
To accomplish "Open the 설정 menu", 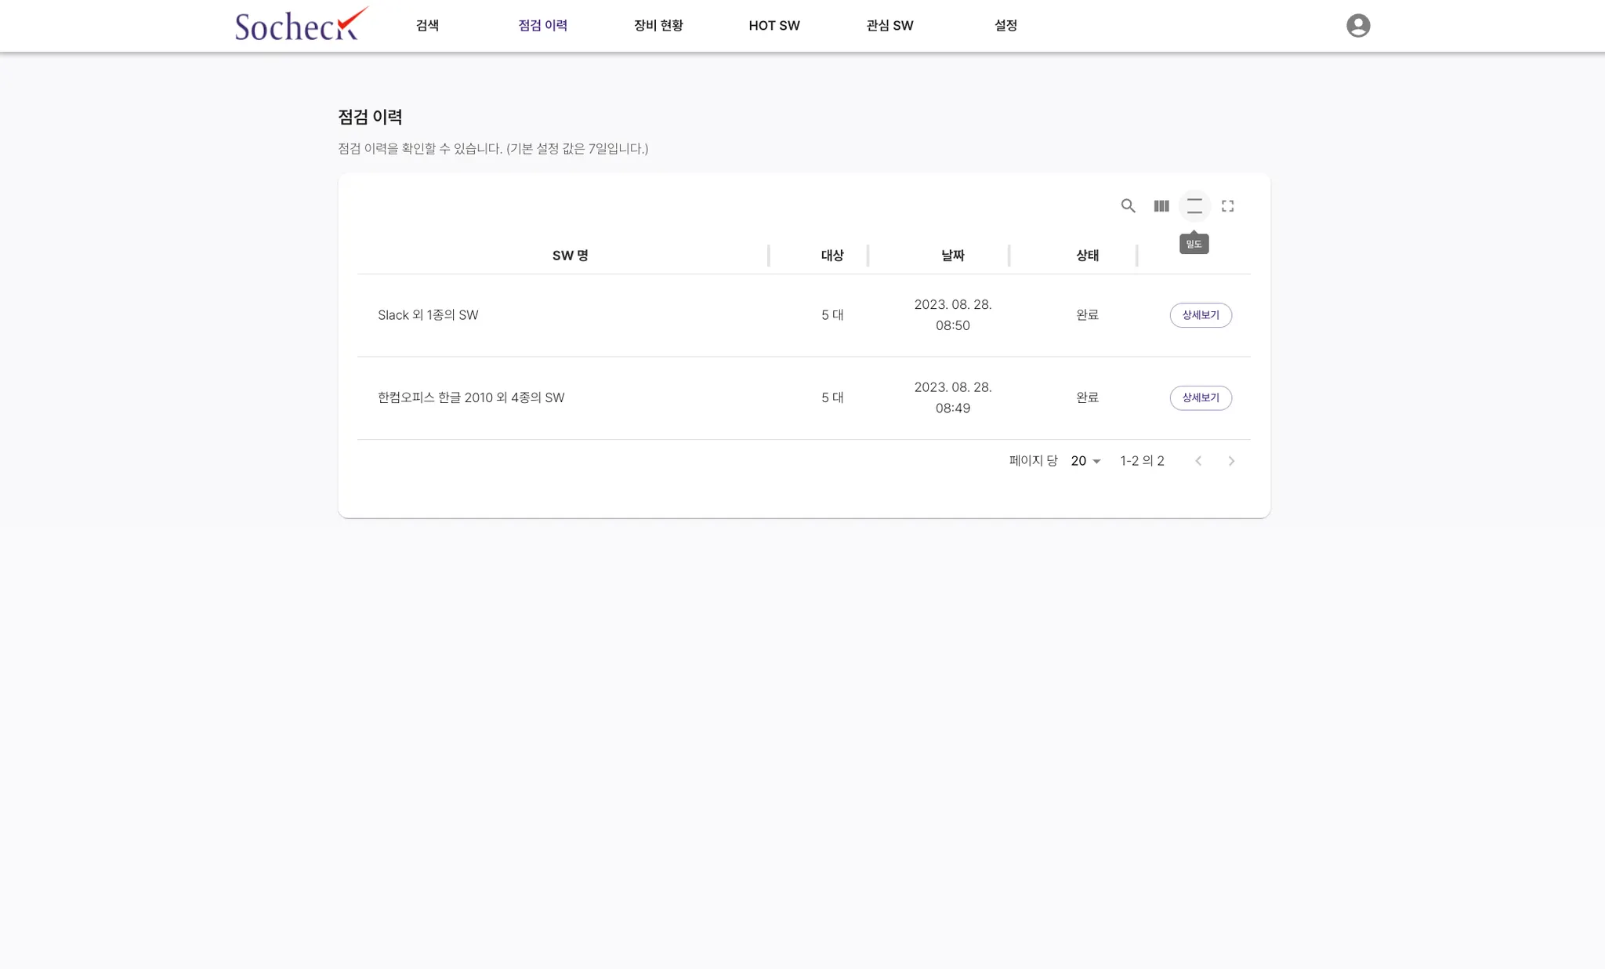I will [1005, 26].
